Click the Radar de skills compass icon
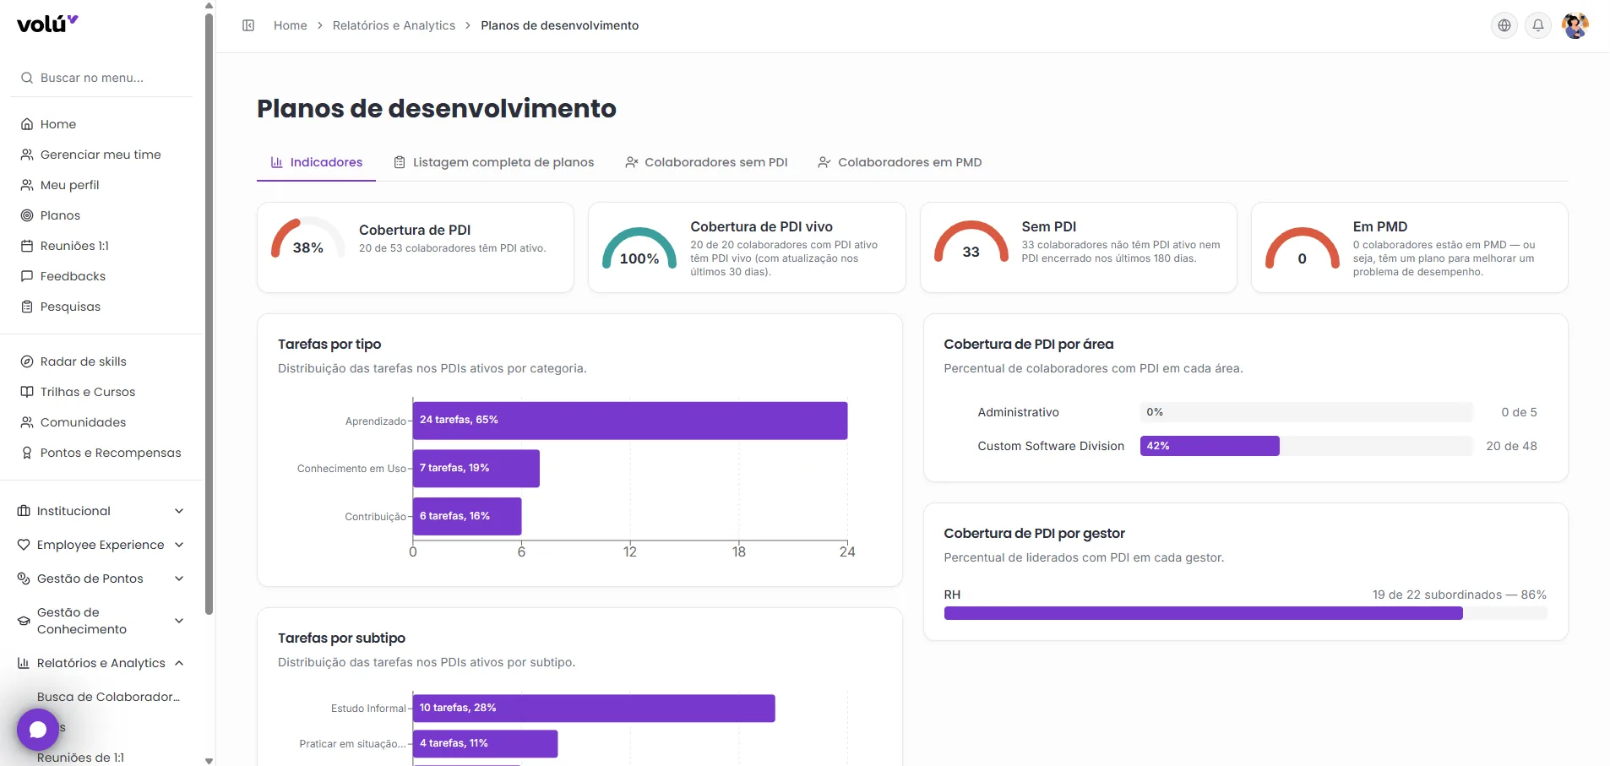The image size is (1610, 766). coord(27,361)
